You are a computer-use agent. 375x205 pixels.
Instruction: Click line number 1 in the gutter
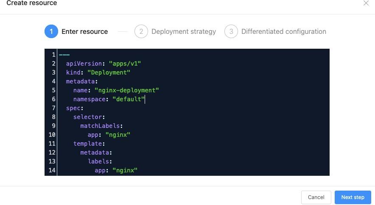point(53,55)
